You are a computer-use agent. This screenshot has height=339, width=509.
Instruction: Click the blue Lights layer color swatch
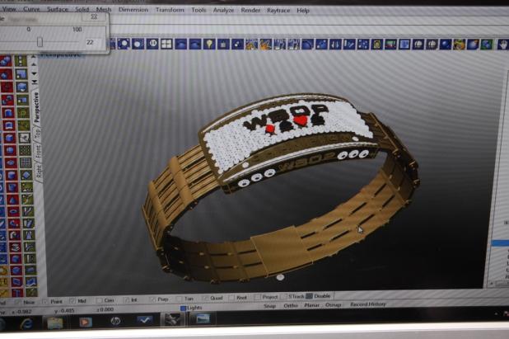(183, 308)
